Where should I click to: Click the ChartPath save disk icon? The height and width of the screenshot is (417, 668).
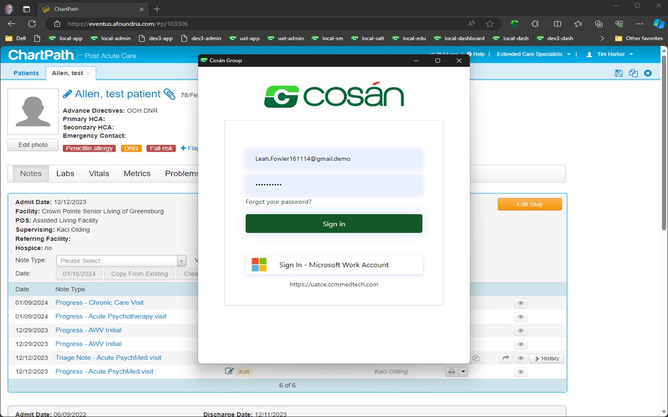(x=618, y=73)
